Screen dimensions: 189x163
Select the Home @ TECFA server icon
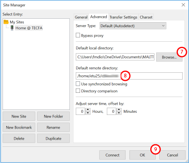coord(12,28)
